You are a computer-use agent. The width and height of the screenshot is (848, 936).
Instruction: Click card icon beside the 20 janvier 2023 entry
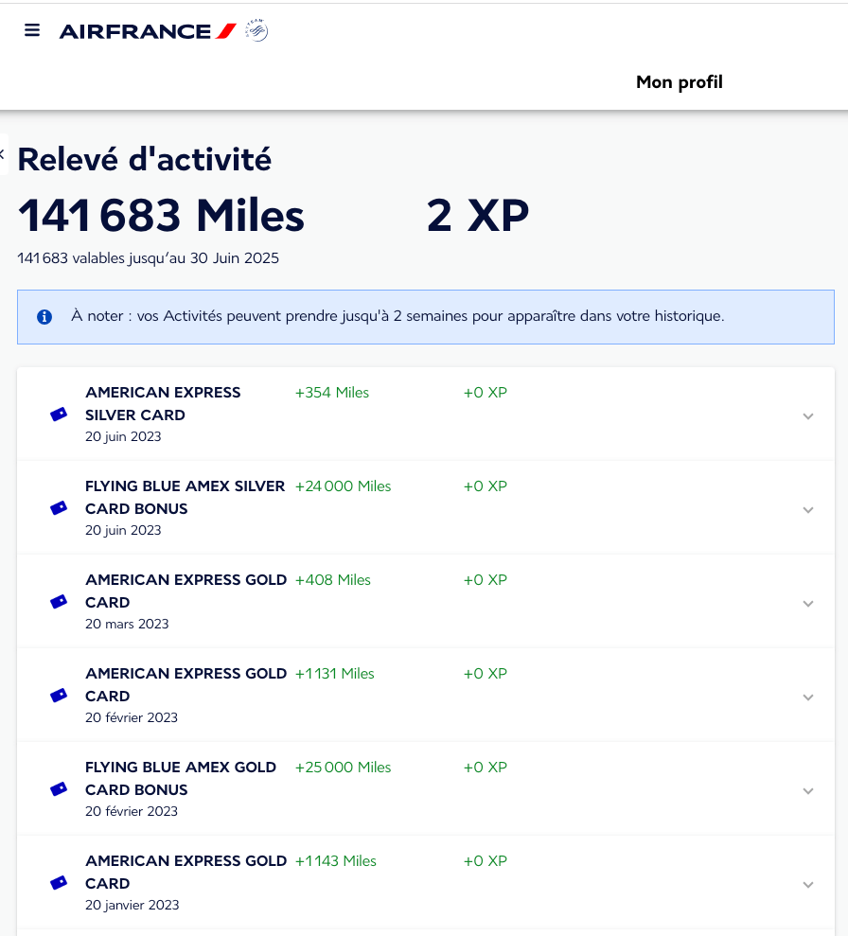click(59, 883)
